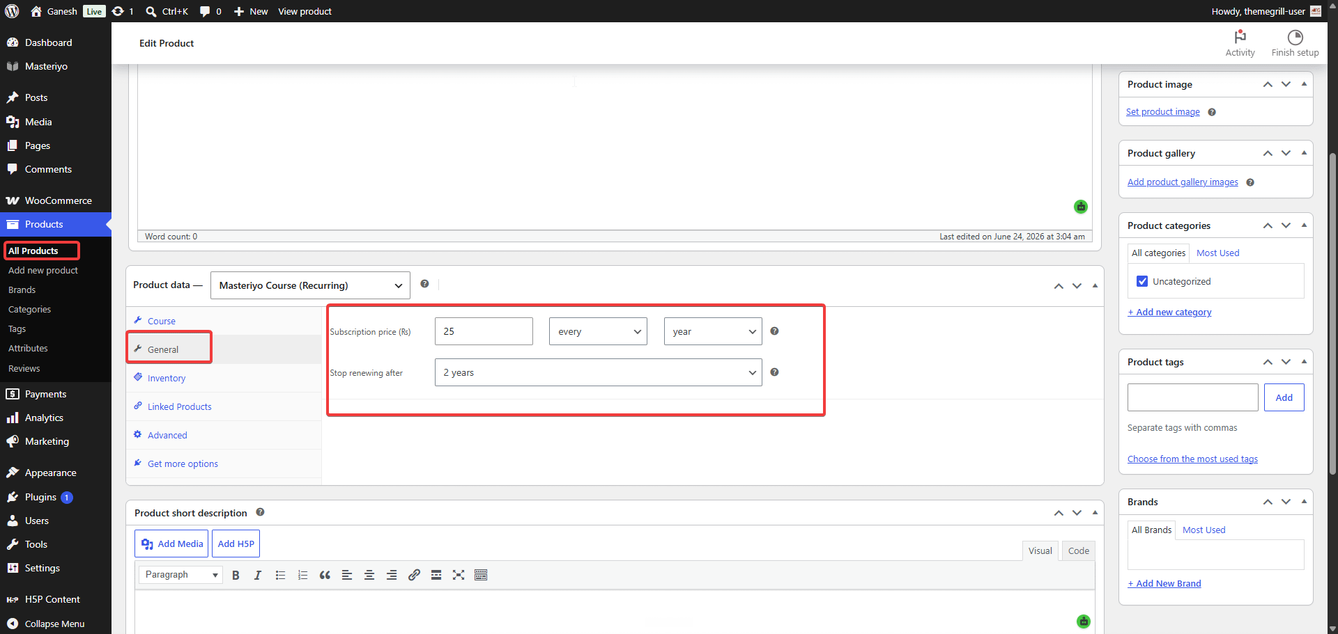Apply blockquote formatting
The image size is (1338, 634).
pyautogui.click(x=325, y=575)
